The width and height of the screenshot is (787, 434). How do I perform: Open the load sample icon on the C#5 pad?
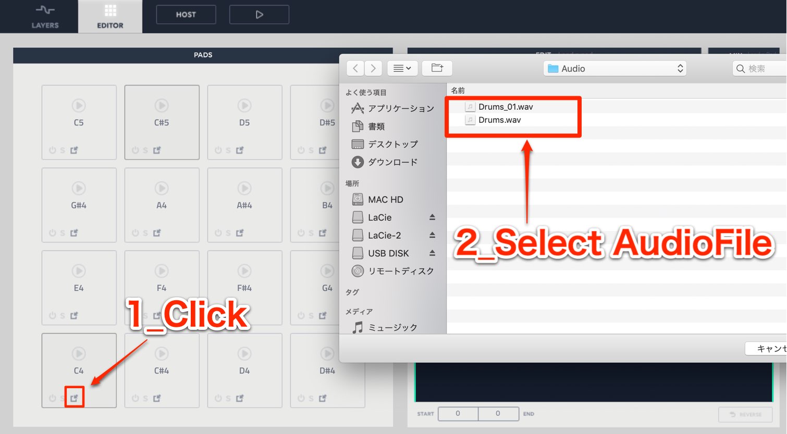[x=157, y=150]
